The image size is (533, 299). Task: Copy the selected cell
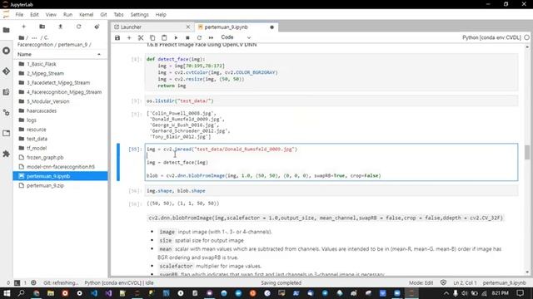click(152, 37)
